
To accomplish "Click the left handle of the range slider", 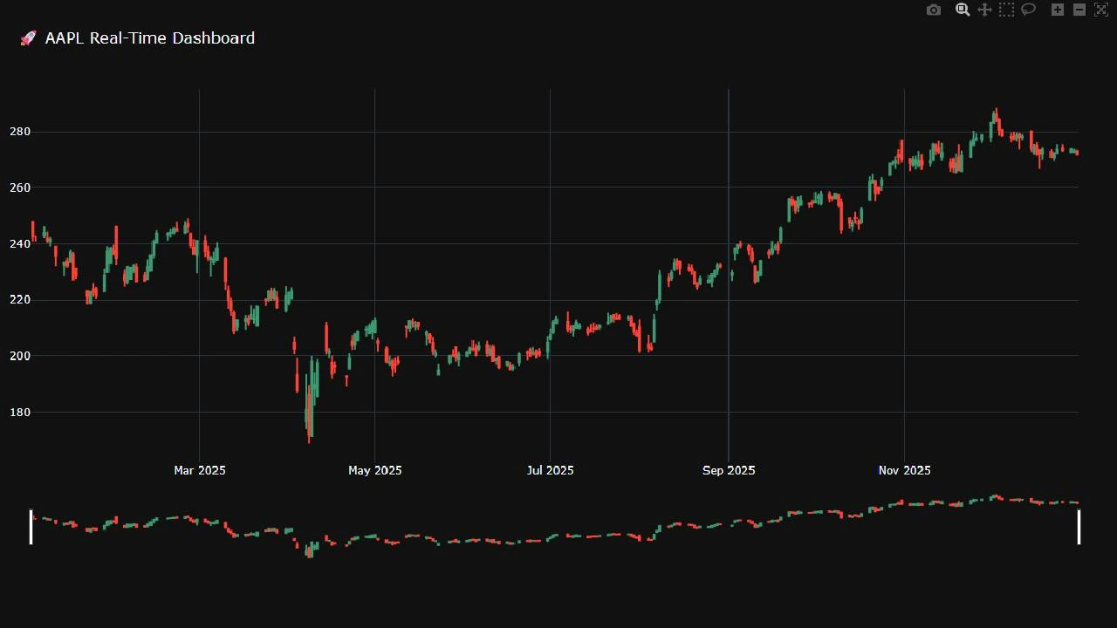I will [31, 527].
